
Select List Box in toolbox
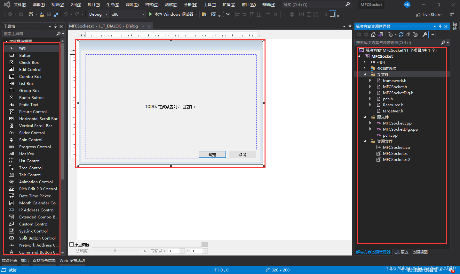[x=31, y=83]
